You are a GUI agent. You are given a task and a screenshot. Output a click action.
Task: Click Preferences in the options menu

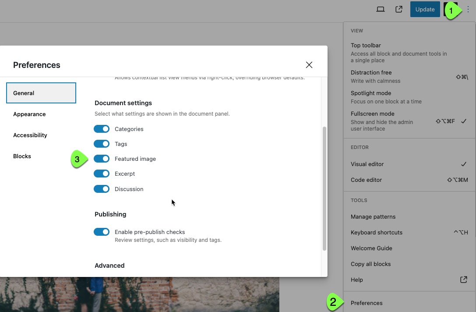(409, 303)
